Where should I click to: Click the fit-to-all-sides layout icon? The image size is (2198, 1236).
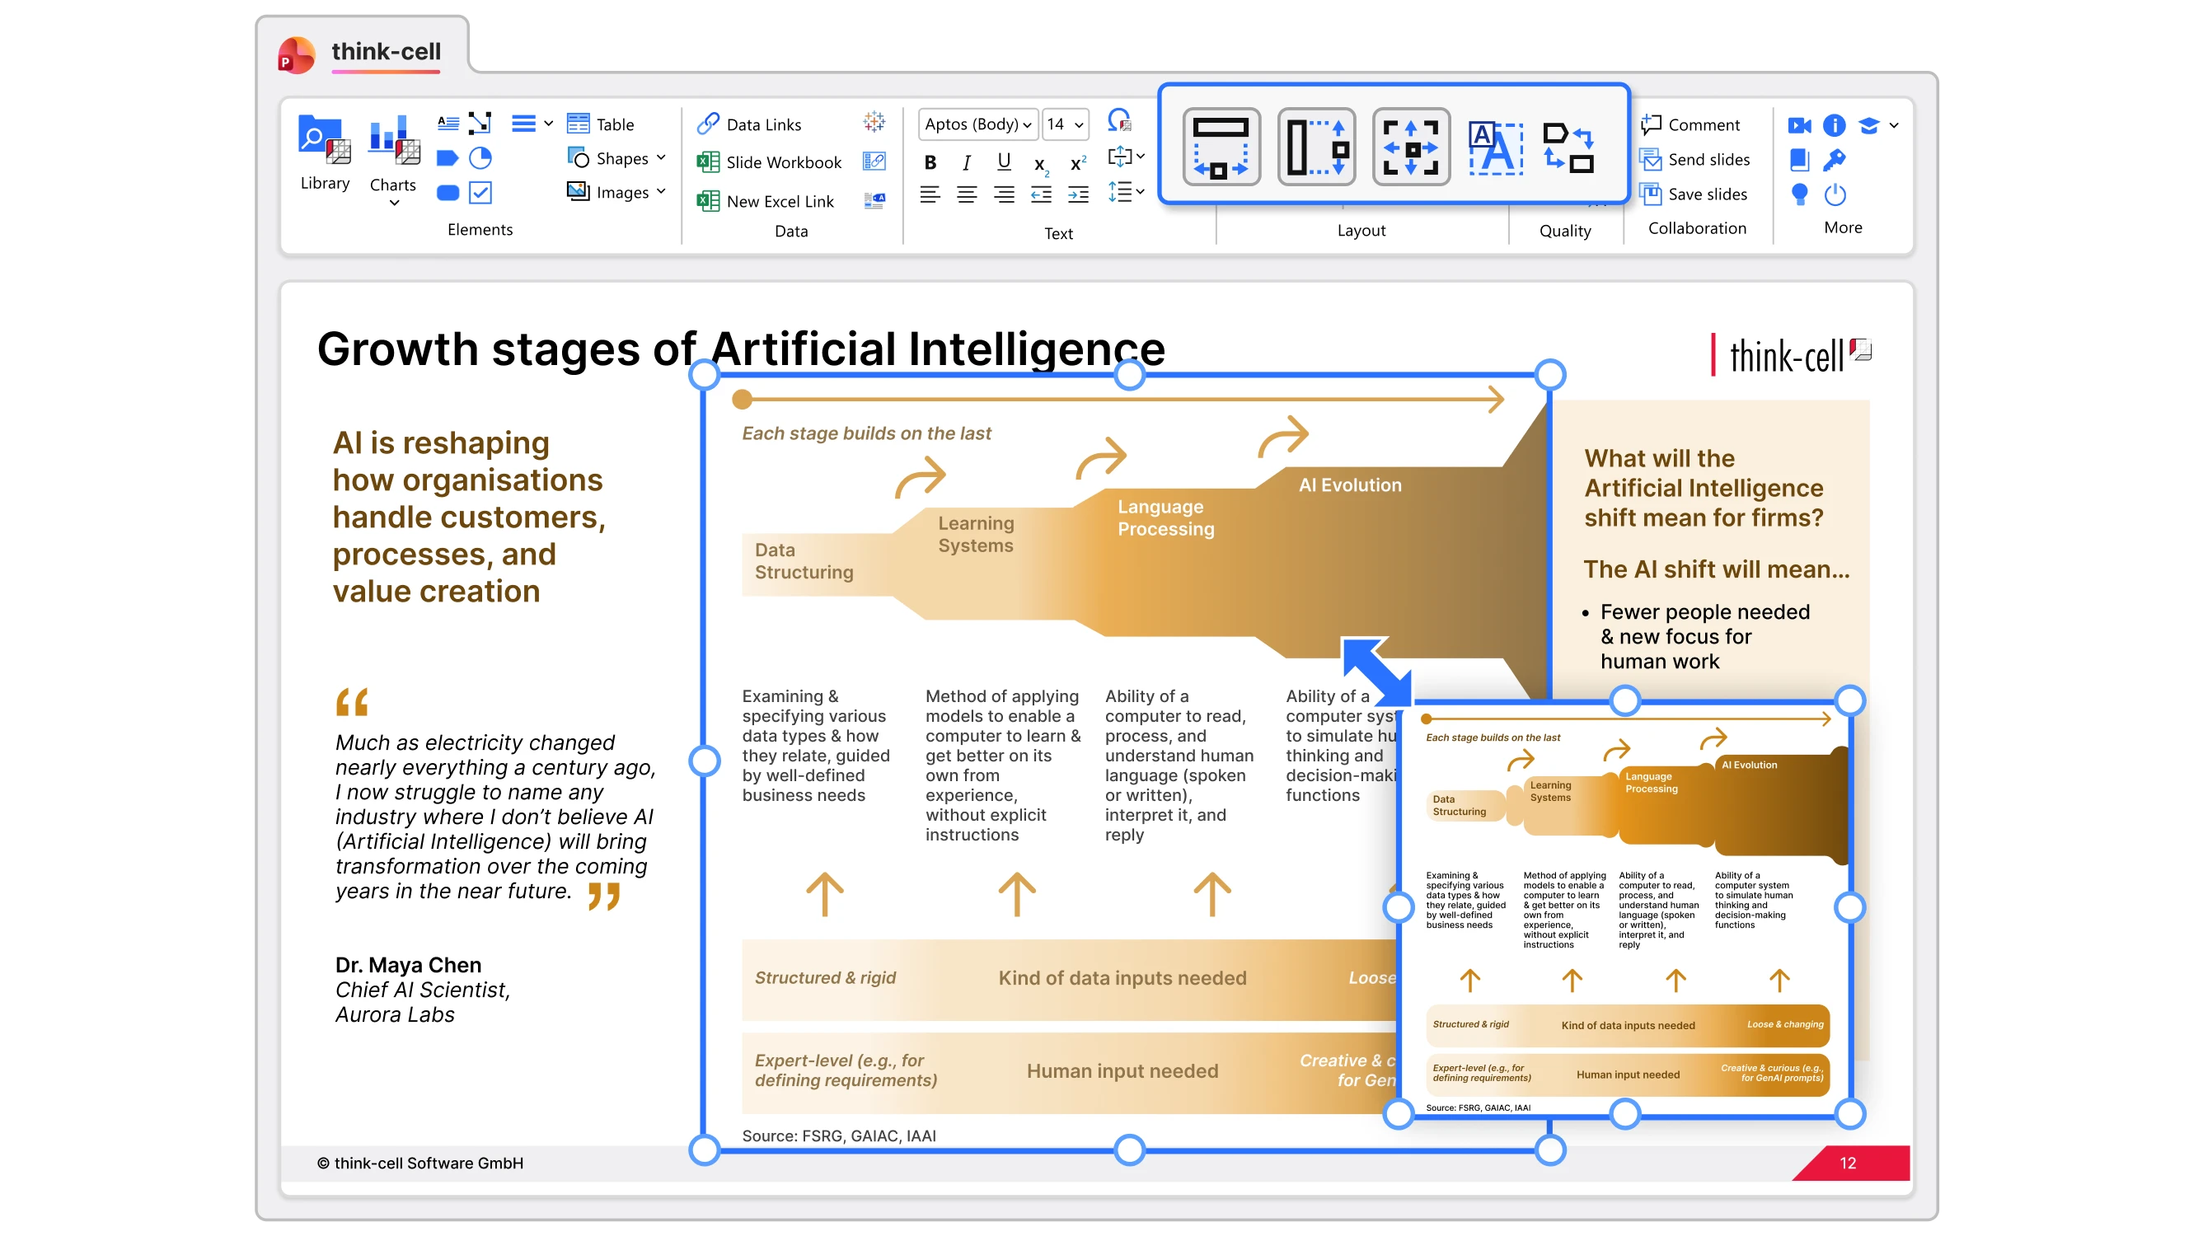pyautogui.click(x=1410, y=147)
